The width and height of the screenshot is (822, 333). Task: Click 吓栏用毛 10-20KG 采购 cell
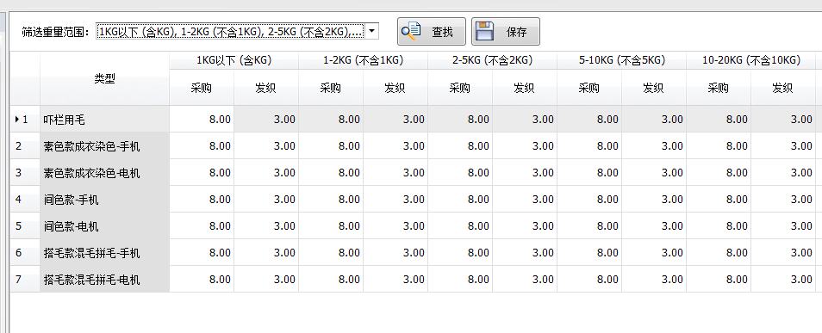point(719,120)
